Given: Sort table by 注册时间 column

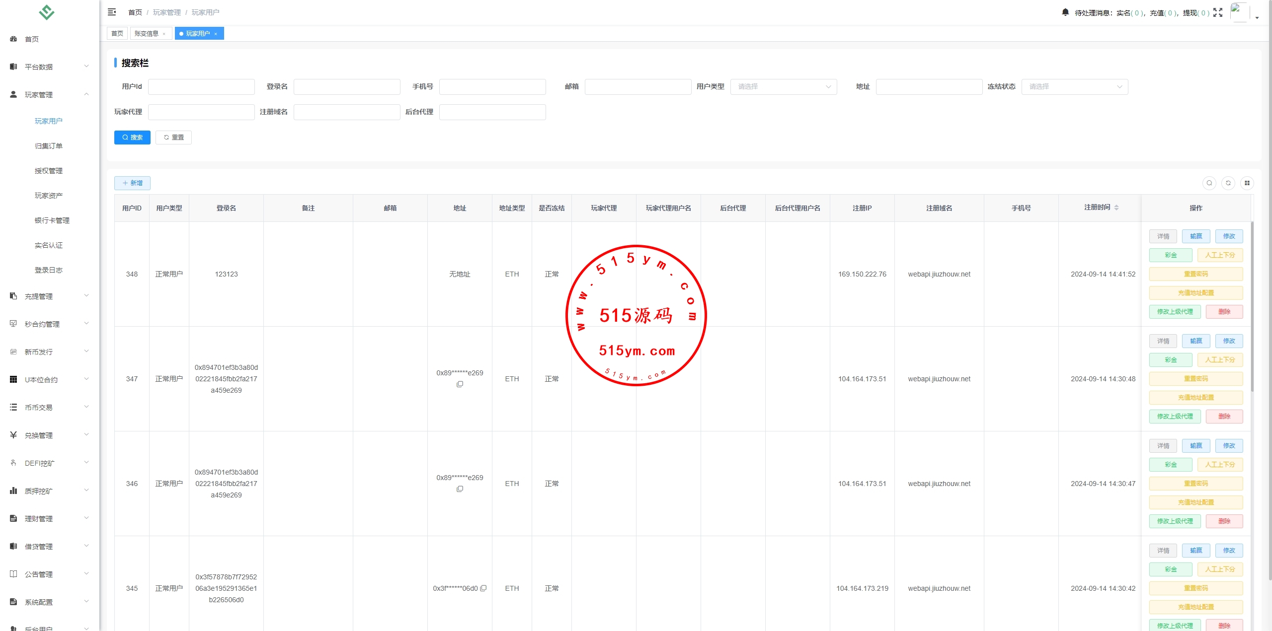Looking at the screenshot, I should tap(1116, 208).
